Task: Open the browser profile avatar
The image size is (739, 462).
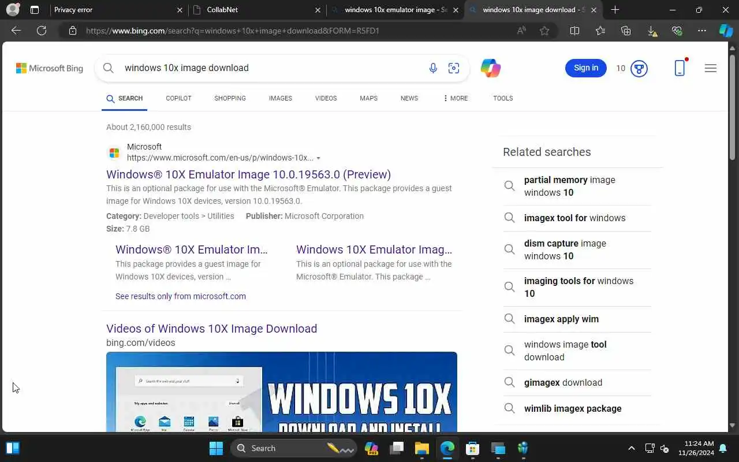Action: coord(12,10)
